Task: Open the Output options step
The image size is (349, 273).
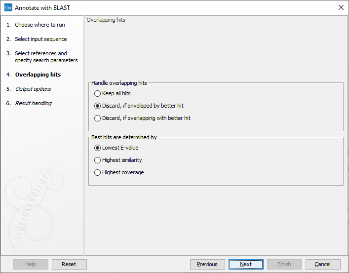Action: point(33,89)
